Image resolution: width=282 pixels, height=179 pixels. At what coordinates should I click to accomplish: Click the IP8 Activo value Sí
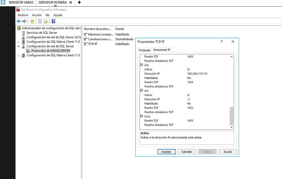[189, 69]
